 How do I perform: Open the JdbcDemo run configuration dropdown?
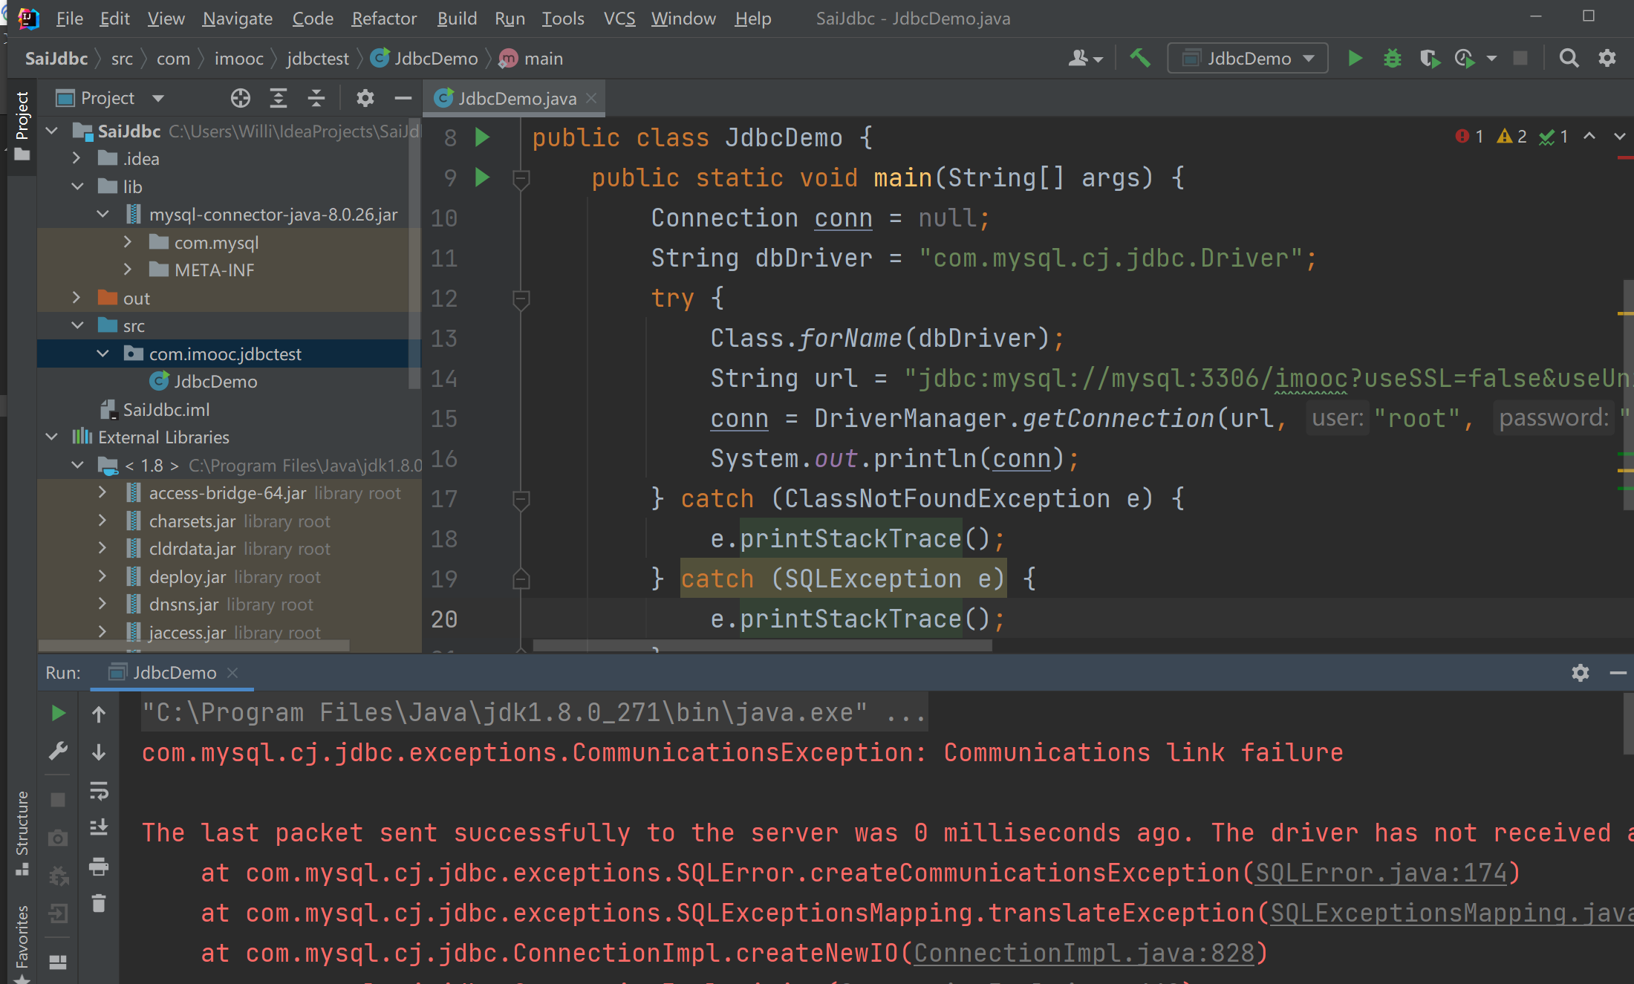click(x=1248, y=58)
